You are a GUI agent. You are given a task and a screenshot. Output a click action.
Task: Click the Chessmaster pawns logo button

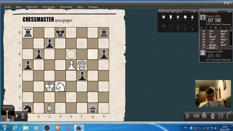pos(8,113)
